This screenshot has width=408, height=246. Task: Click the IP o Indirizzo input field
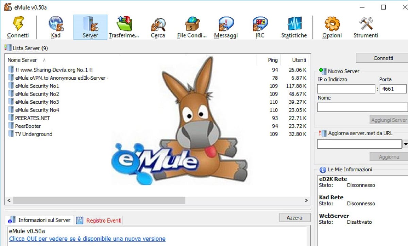pos(346,89)
